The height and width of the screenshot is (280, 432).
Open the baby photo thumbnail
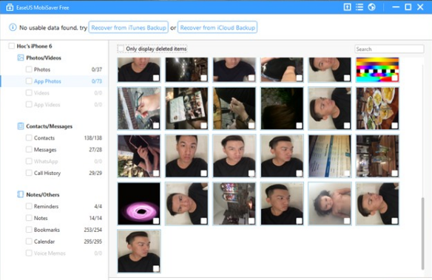coord(330,204)
